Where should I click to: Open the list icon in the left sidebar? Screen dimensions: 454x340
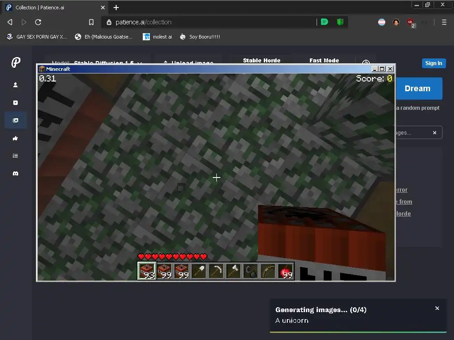pyautogui.click(x=16, y=156)
